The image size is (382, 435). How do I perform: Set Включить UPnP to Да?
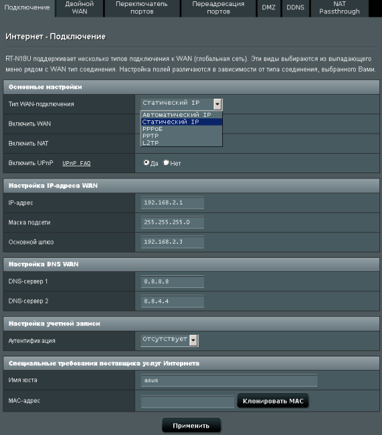(146, 163)
